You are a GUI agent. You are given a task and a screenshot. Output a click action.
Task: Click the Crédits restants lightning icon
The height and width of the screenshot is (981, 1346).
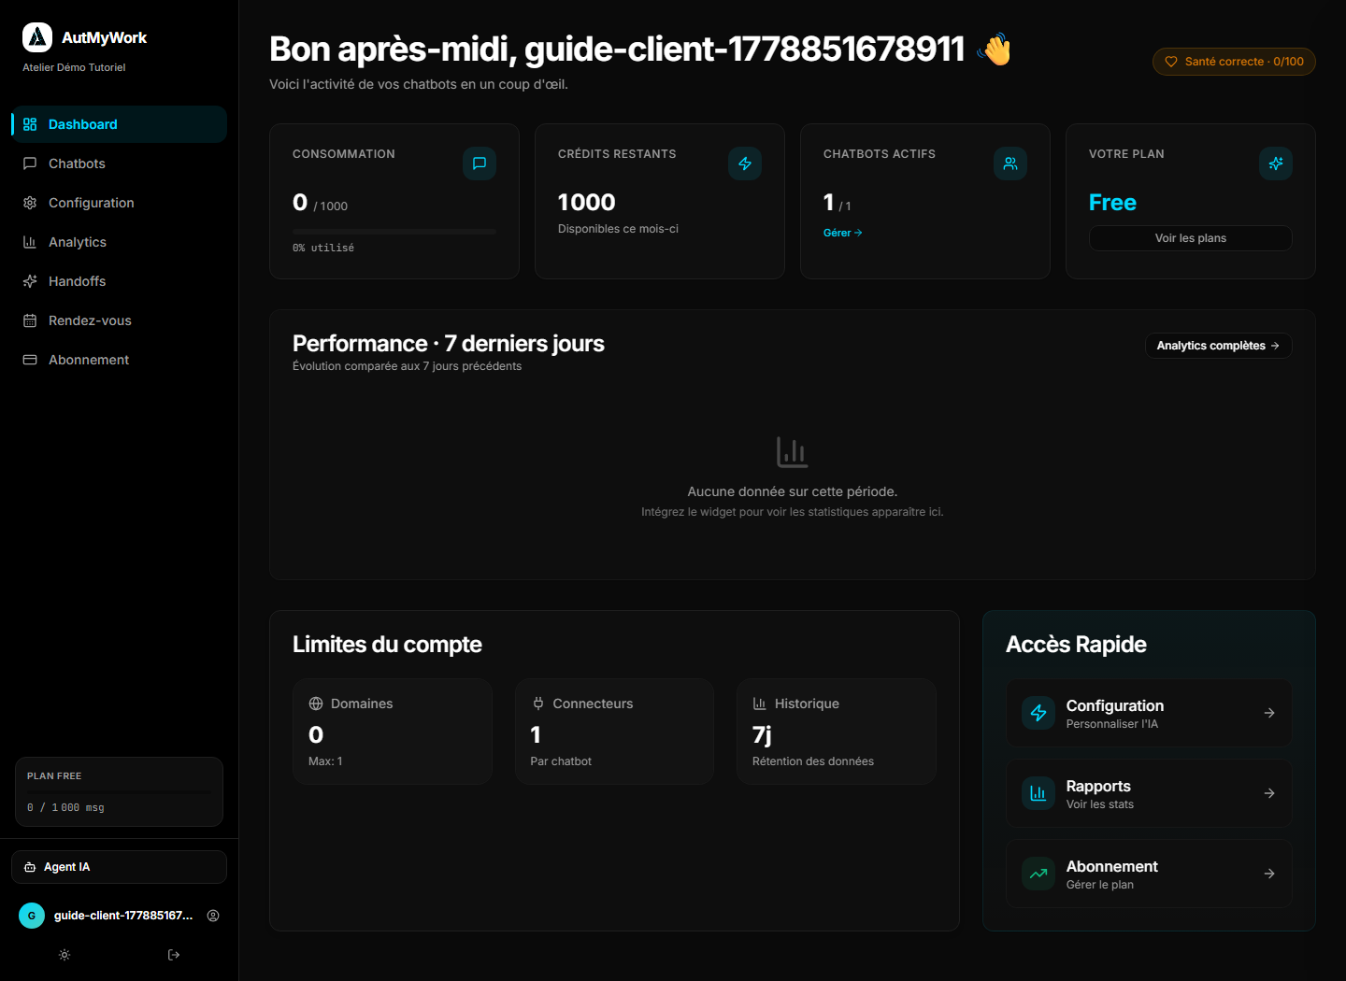coord(745,163)
